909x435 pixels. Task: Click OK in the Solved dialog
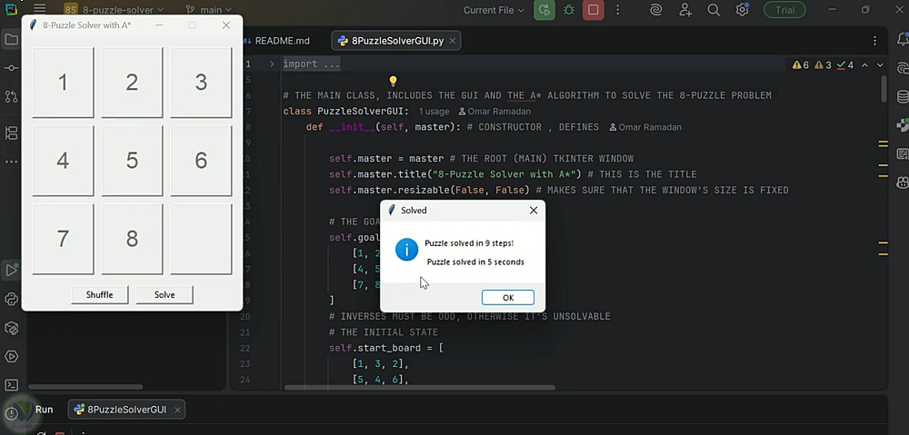(x=508, y=297)
